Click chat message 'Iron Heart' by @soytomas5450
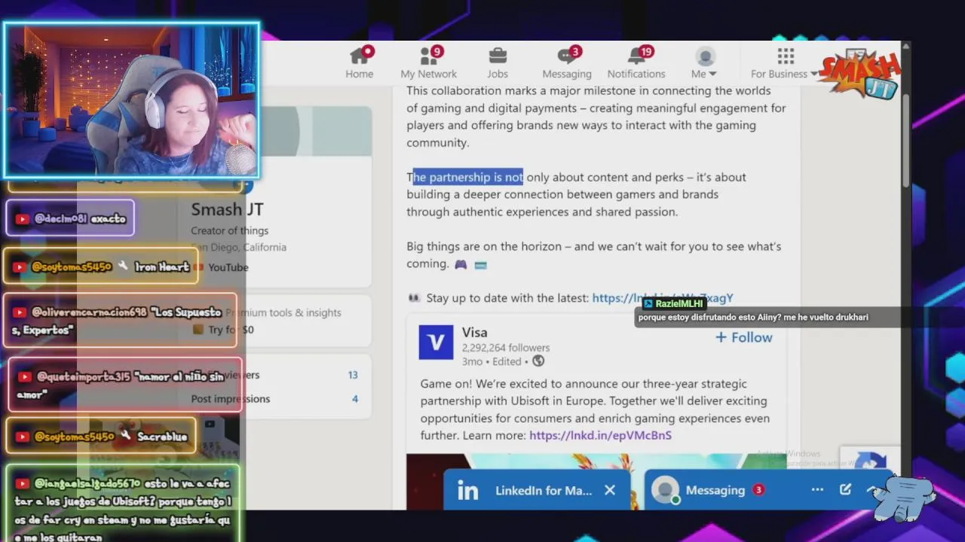 pos(102,266)
